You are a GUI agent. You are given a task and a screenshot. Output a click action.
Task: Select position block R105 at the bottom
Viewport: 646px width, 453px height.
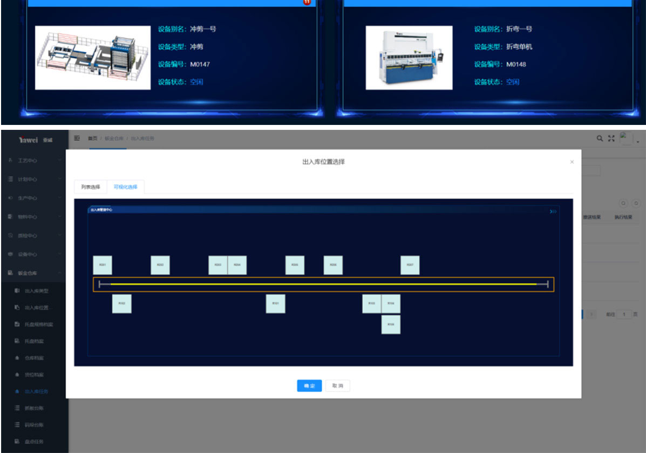[391, 325]
